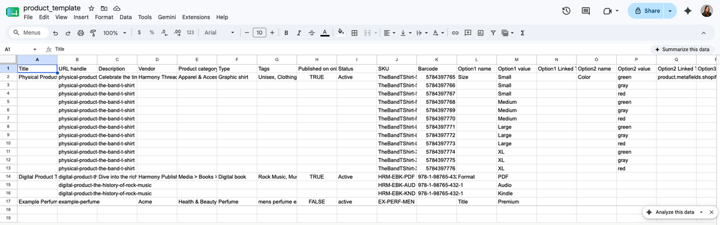The width and height of the screenshot is (720, 225).
Task: Increase decimal places
Action: click(x=177, y=33)
